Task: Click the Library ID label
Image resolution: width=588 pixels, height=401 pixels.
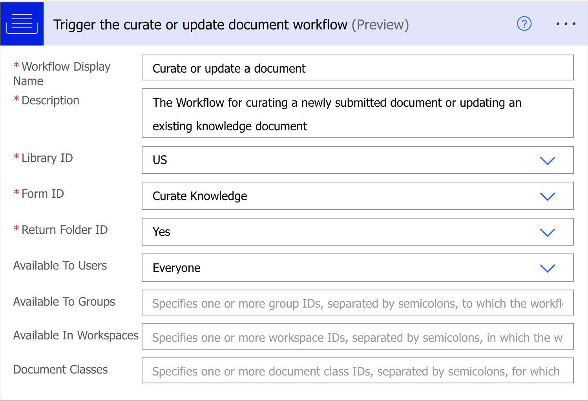Action: click(x=47, y=158)
